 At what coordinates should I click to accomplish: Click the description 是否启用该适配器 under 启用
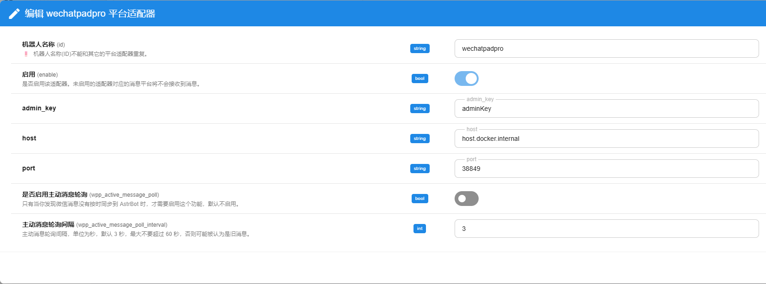(111, 84)
